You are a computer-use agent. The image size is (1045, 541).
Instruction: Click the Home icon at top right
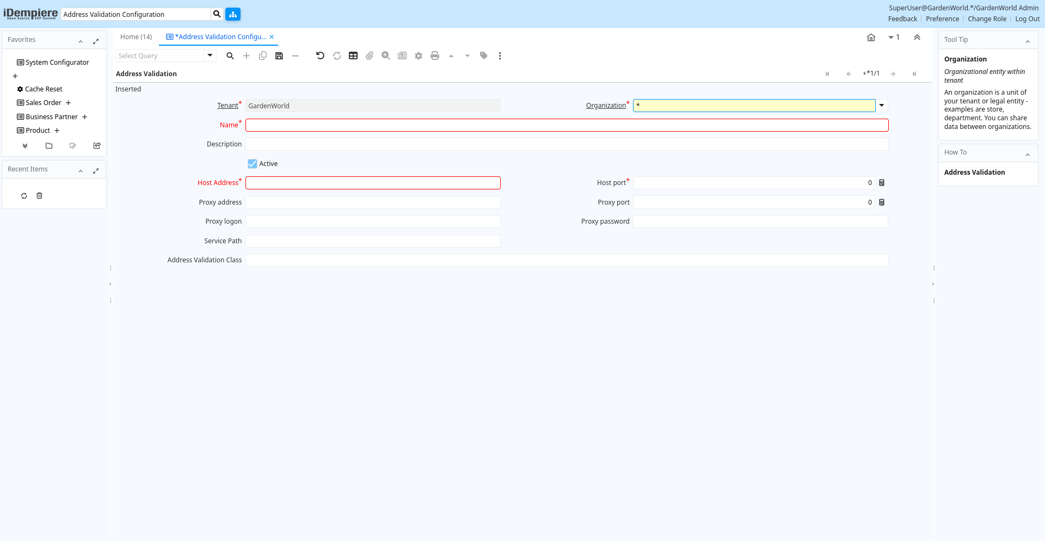pos(871,38)
